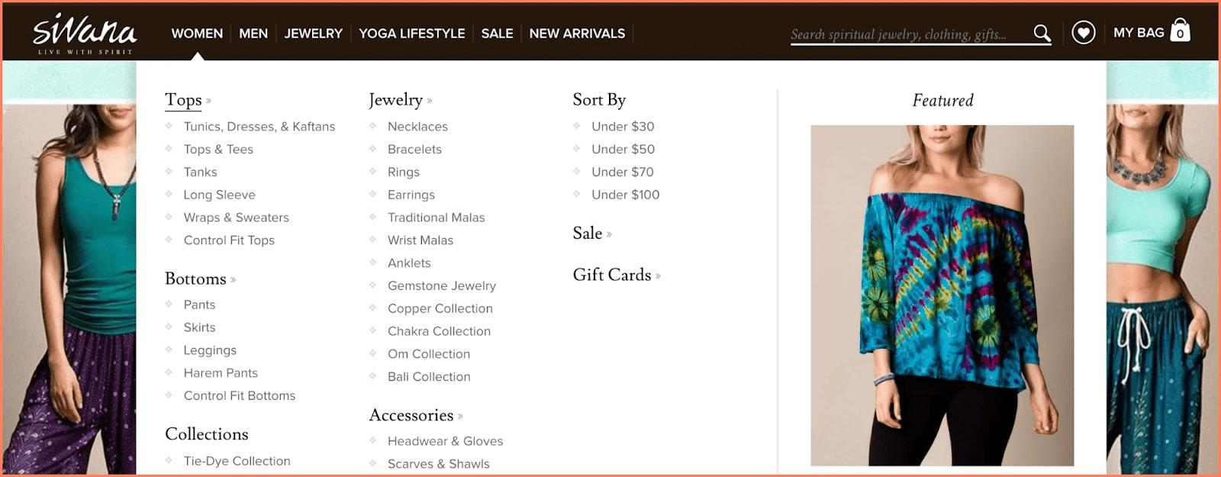
Task: Visit the Gift Cards page
Action: [612, 275]
